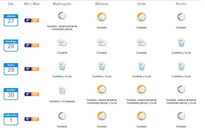
Task: Click 'Nublado' label under miércoles madrugada
Action: [x=62, y=127]
